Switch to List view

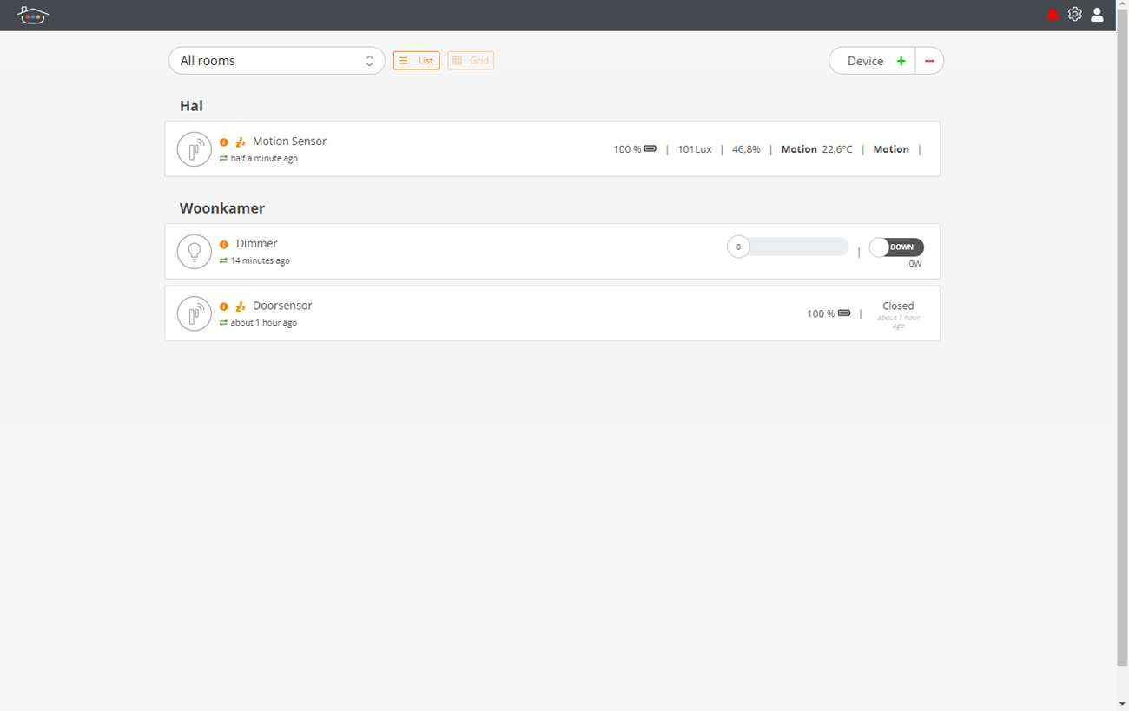[417, 61]
